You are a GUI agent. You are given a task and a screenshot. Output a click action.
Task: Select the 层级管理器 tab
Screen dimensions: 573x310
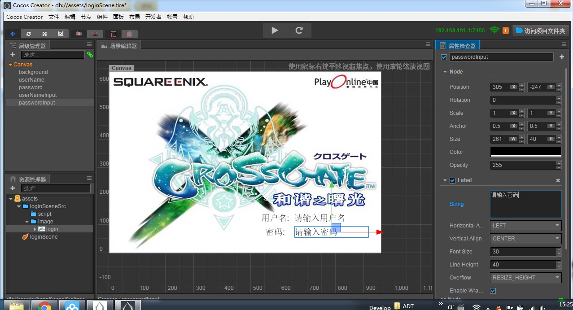(x=28, y=46)
